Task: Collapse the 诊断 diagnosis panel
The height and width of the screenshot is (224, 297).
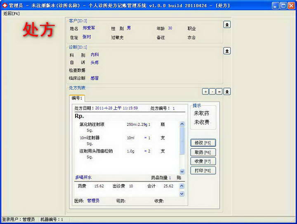Action: [x=227, y=51]
